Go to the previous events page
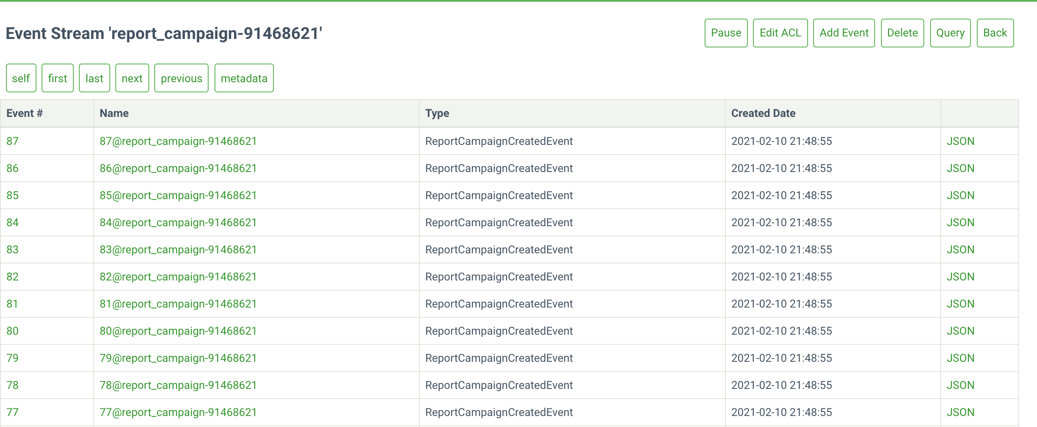This screenshot has width=1037, height=427. click(181, 78)
